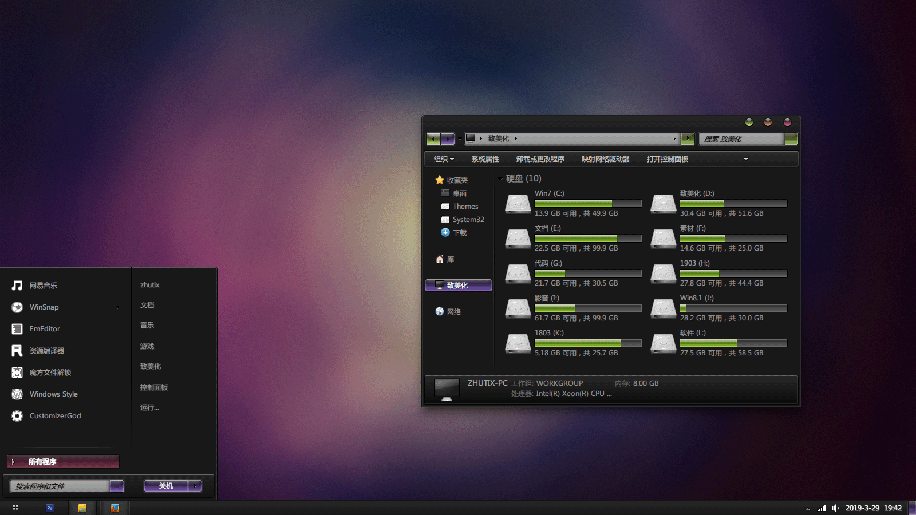Click System Properties in toolbar

coord(485,159)
